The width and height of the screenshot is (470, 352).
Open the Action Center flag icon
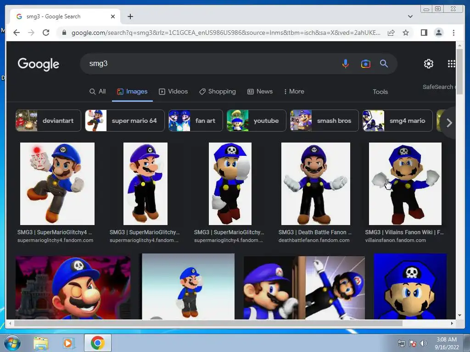click(413, 343)
